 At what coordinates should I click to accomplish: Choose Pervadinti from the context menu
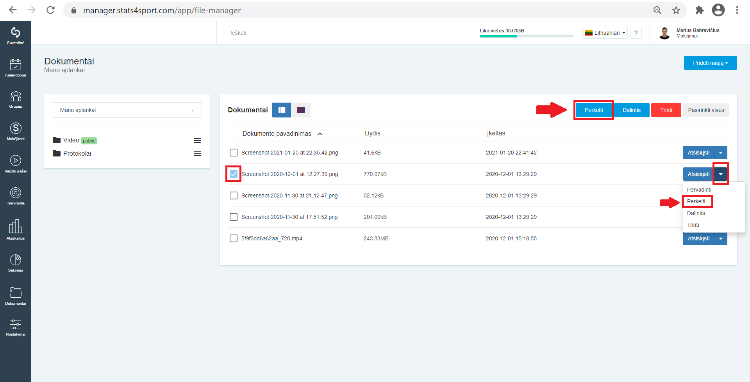(x=699, y=190)
